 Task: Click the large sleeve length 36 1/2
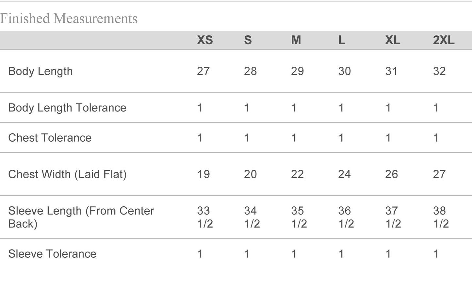346,217
